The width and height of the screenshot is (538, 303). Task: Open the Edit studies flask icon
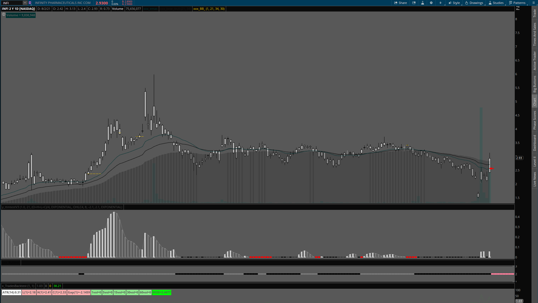423,3
